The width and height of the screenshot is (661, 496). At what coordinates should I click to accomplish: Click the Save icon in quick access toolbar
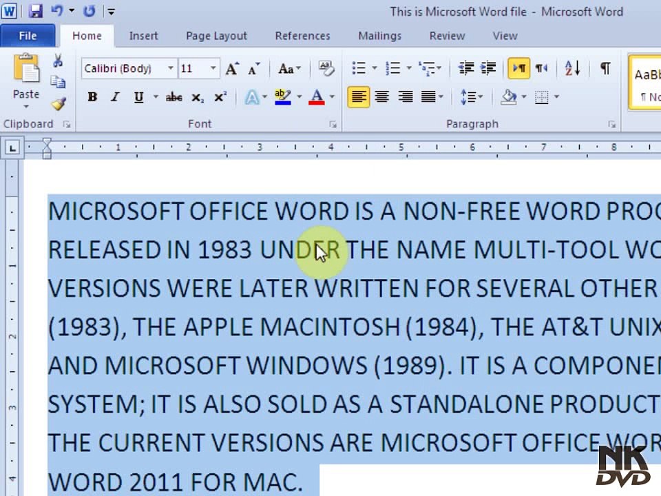click(x=35, y=11)
